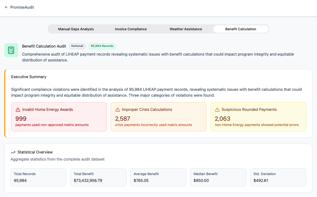The height and width of the screenshot is (197, 317).
Task: Click warning icon on Suspicious Rounded Payments
Action: point(217,110)
